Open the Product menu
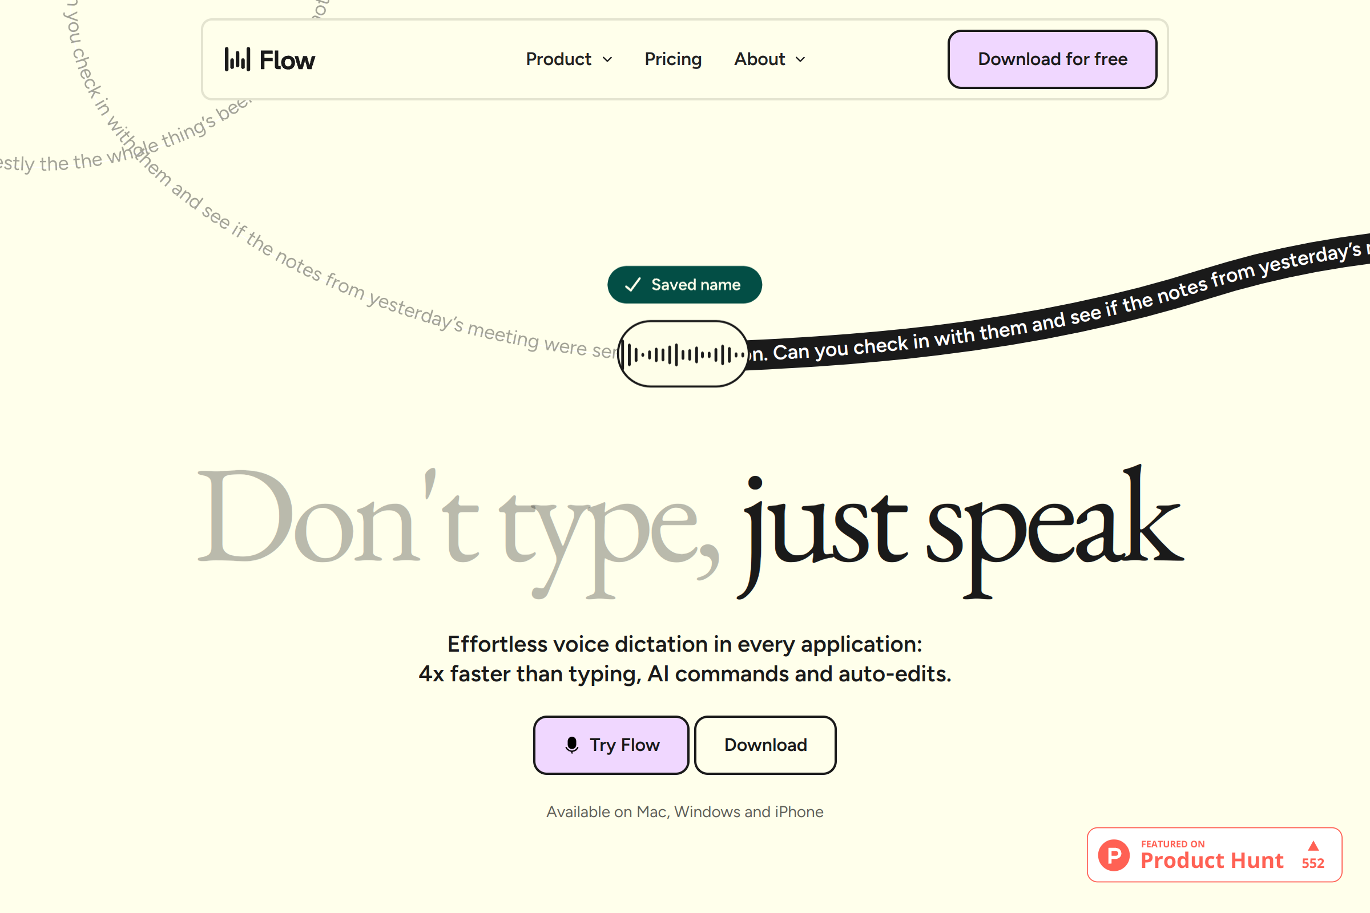Viewport: 1370px width, 913px height. coord(558,59)
